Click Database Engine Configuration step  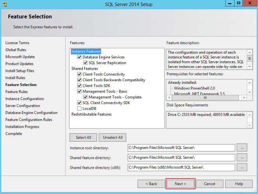31,113
